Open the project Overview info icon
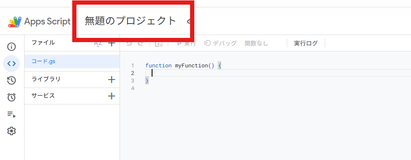411x160 pixels. pos(11,47)
